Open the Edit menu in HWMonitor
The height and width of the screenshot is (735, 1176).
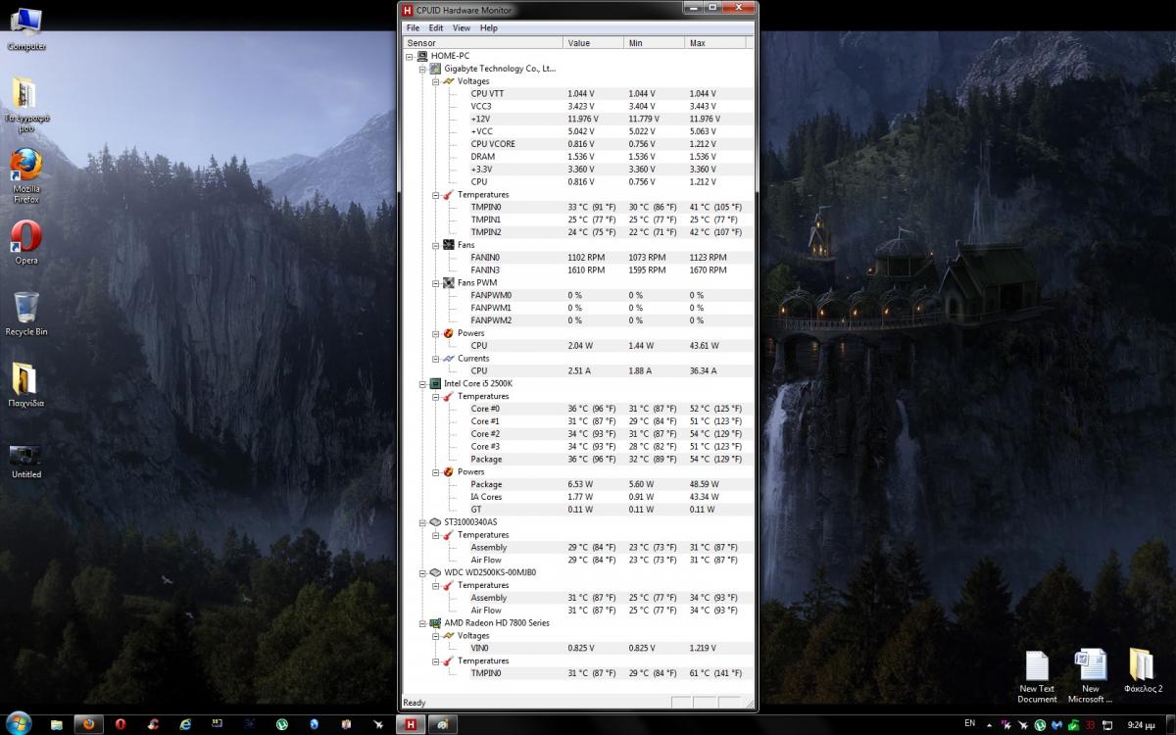click(x=436, y=27)
